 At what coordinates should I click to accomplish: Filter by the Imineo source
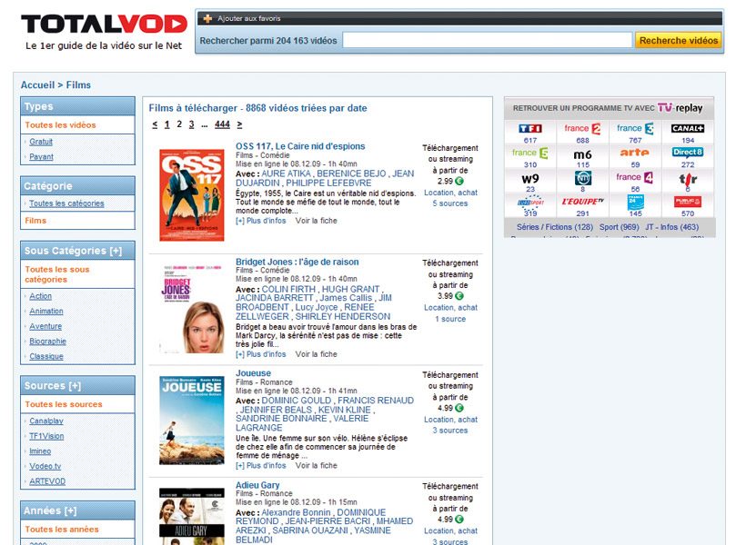40,451
